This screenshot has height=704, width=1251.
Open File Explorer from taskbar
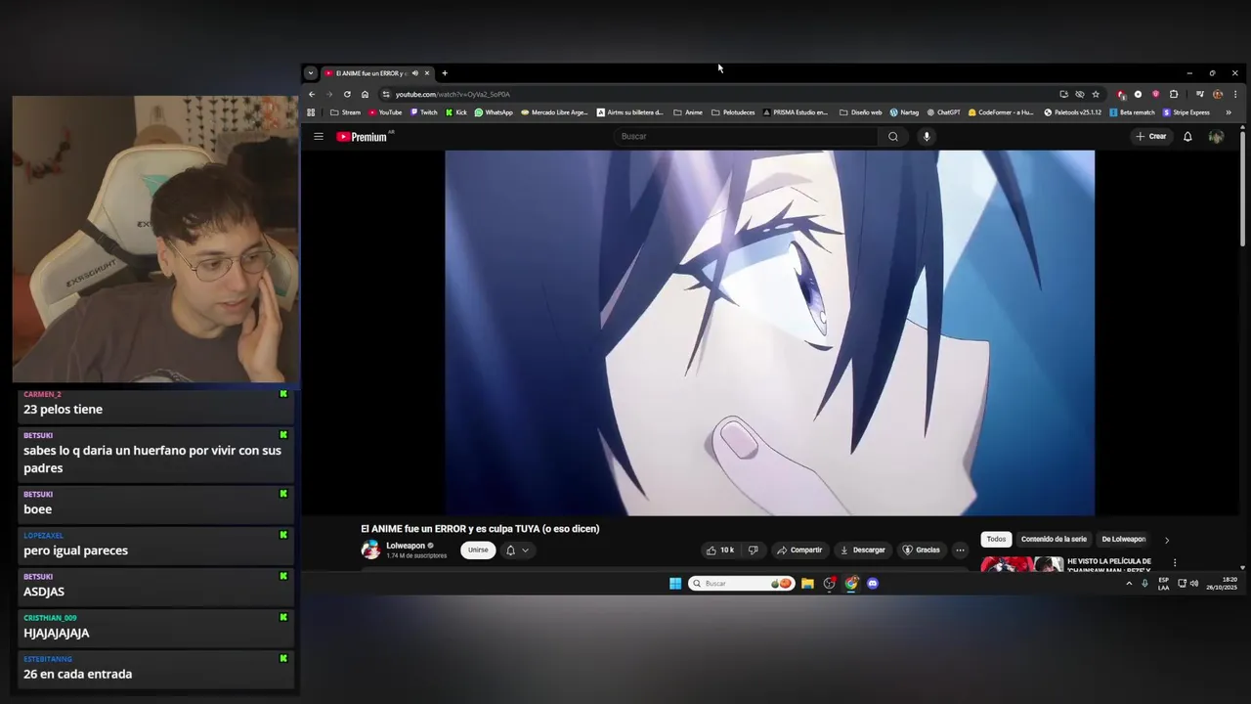[807, 584]
